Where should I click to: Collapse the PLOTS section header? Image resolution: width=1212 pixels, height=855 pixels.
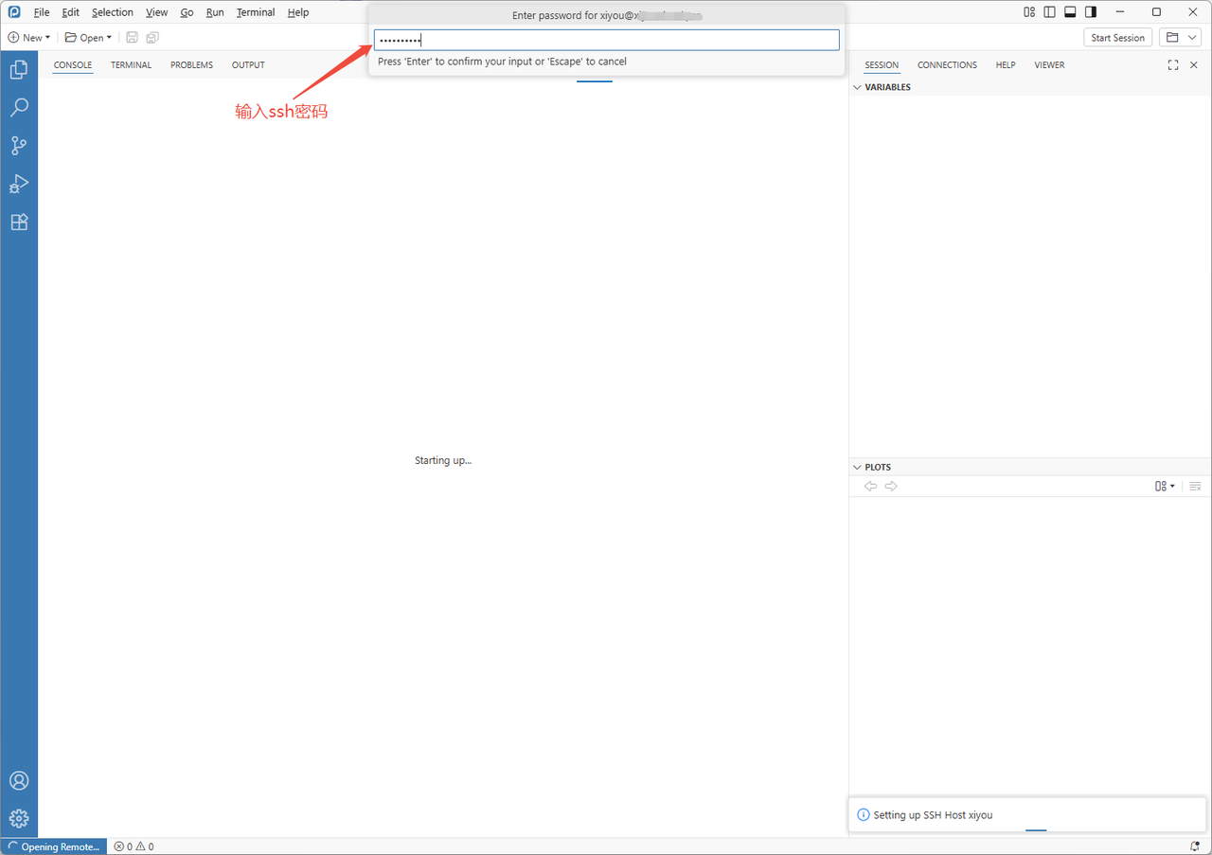point(857,467)
